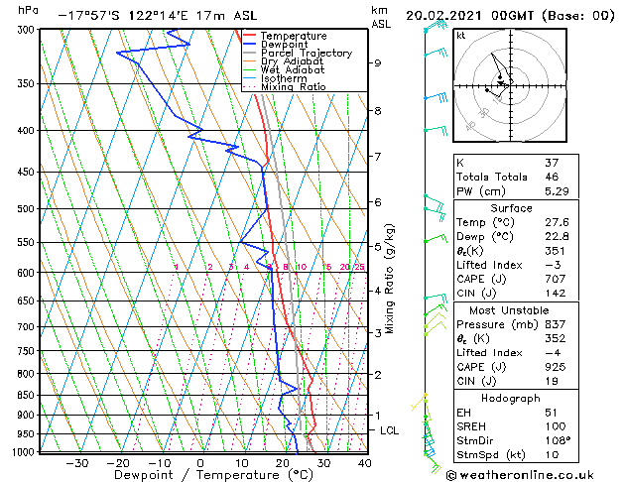Click the 850 hPa pressure axis label
Screen dimensions: 624x482
(28, 396)
